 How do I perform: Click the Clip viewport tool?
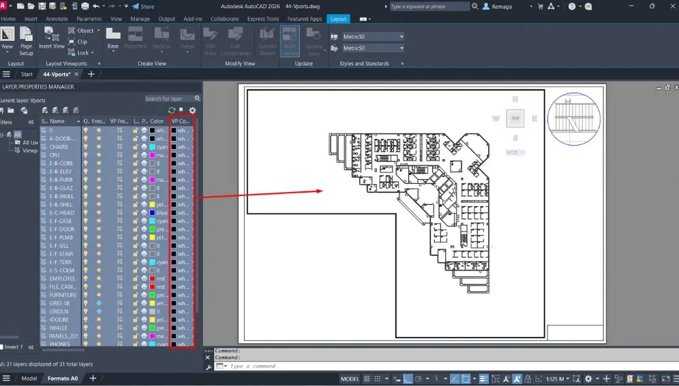coord(78,42)
